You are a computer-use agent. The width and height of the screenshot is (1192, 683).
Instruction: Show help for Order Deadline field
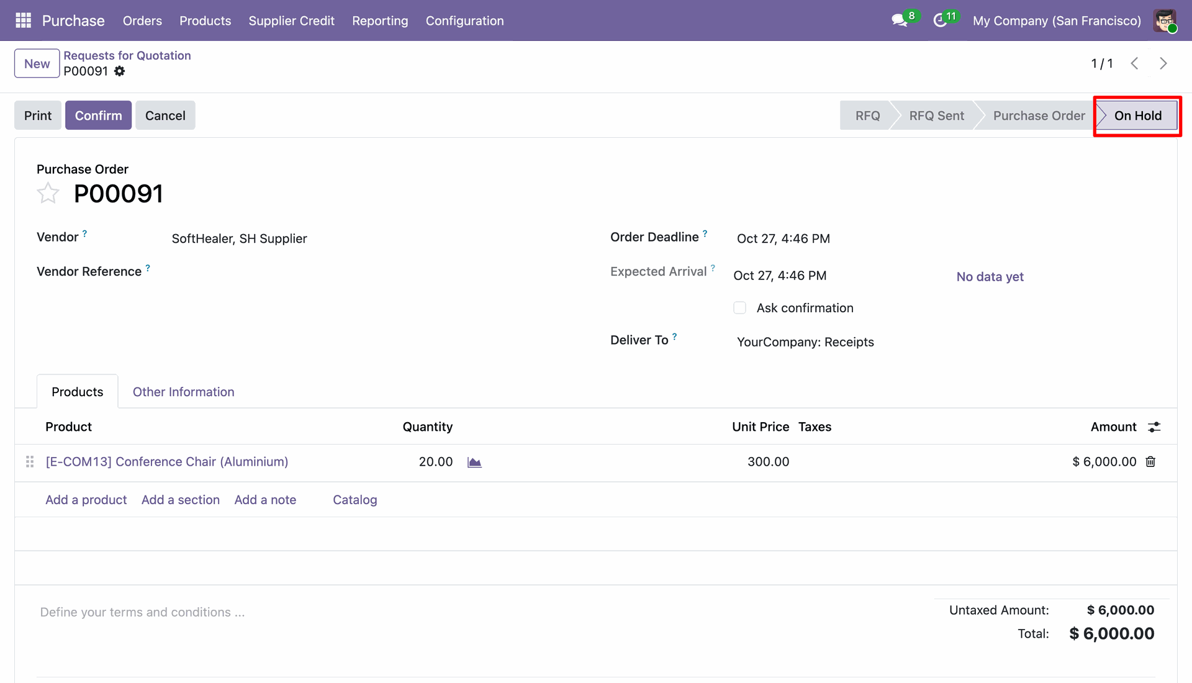[705, 233]
